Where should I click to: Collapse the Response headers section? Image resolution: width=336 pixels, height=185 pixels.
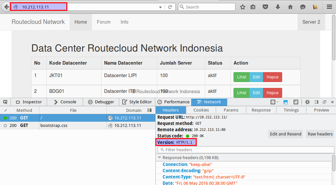[159, 157]
